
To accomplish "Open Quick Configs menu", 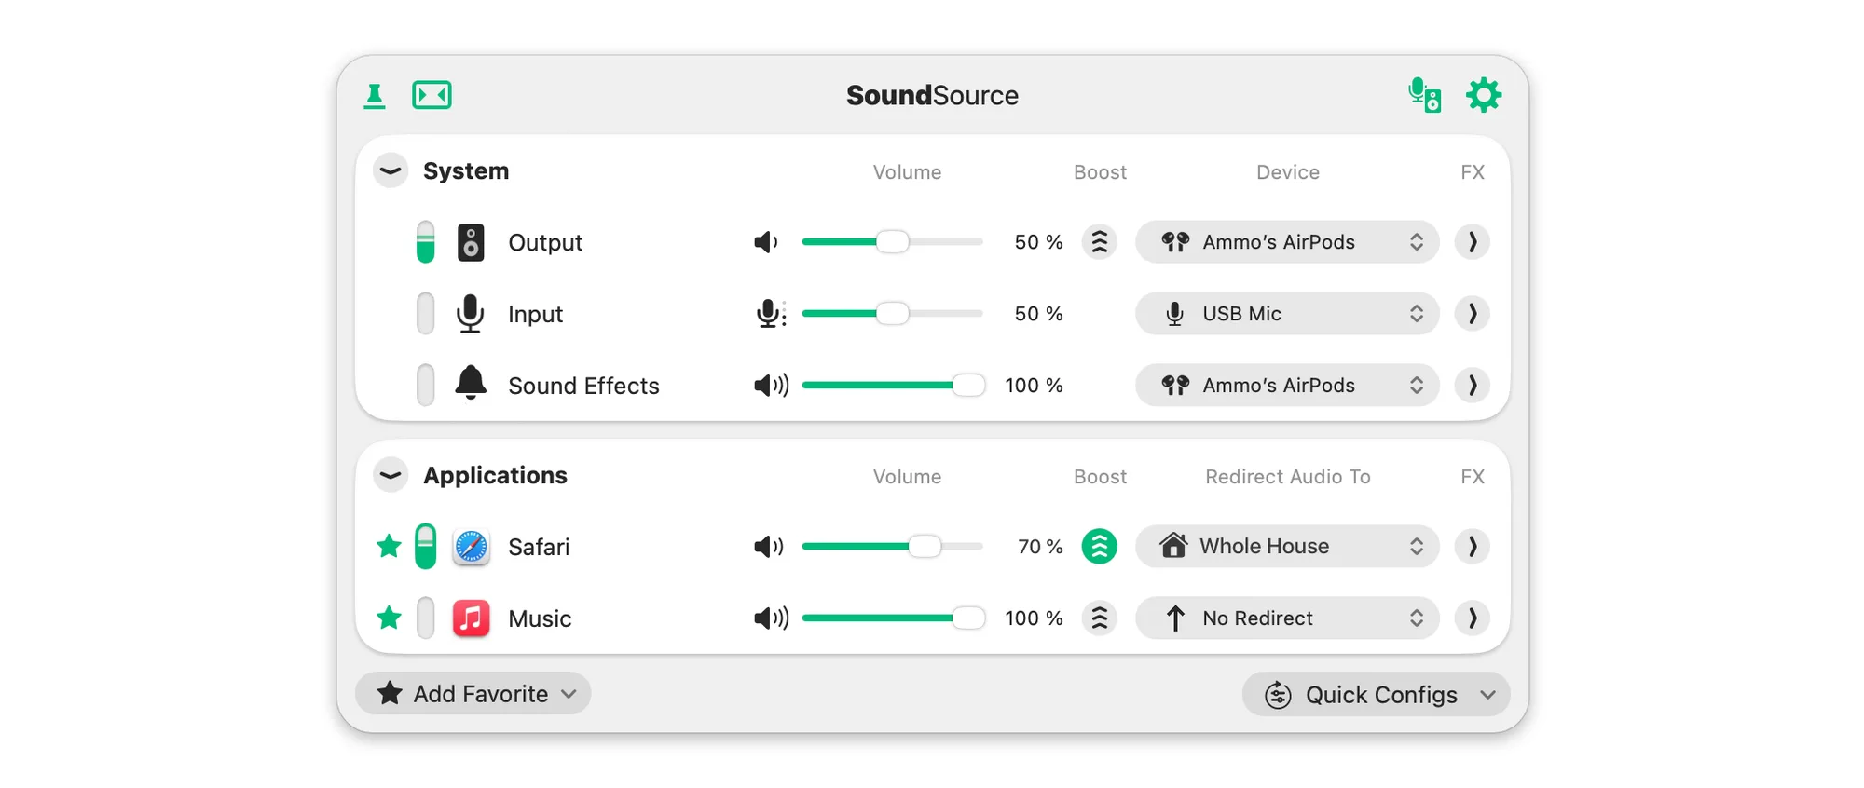I will point(1377,695).
